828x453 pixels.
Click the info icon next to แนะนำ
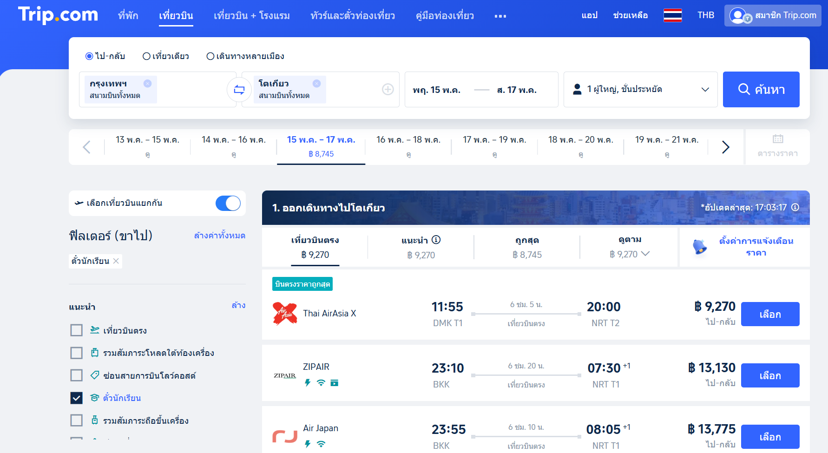tap(436, 240)
